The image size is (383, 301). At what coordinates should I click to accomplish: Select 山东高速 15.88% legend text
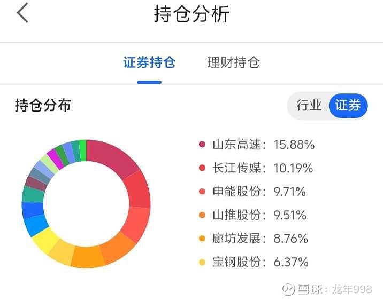click(263, 145)
